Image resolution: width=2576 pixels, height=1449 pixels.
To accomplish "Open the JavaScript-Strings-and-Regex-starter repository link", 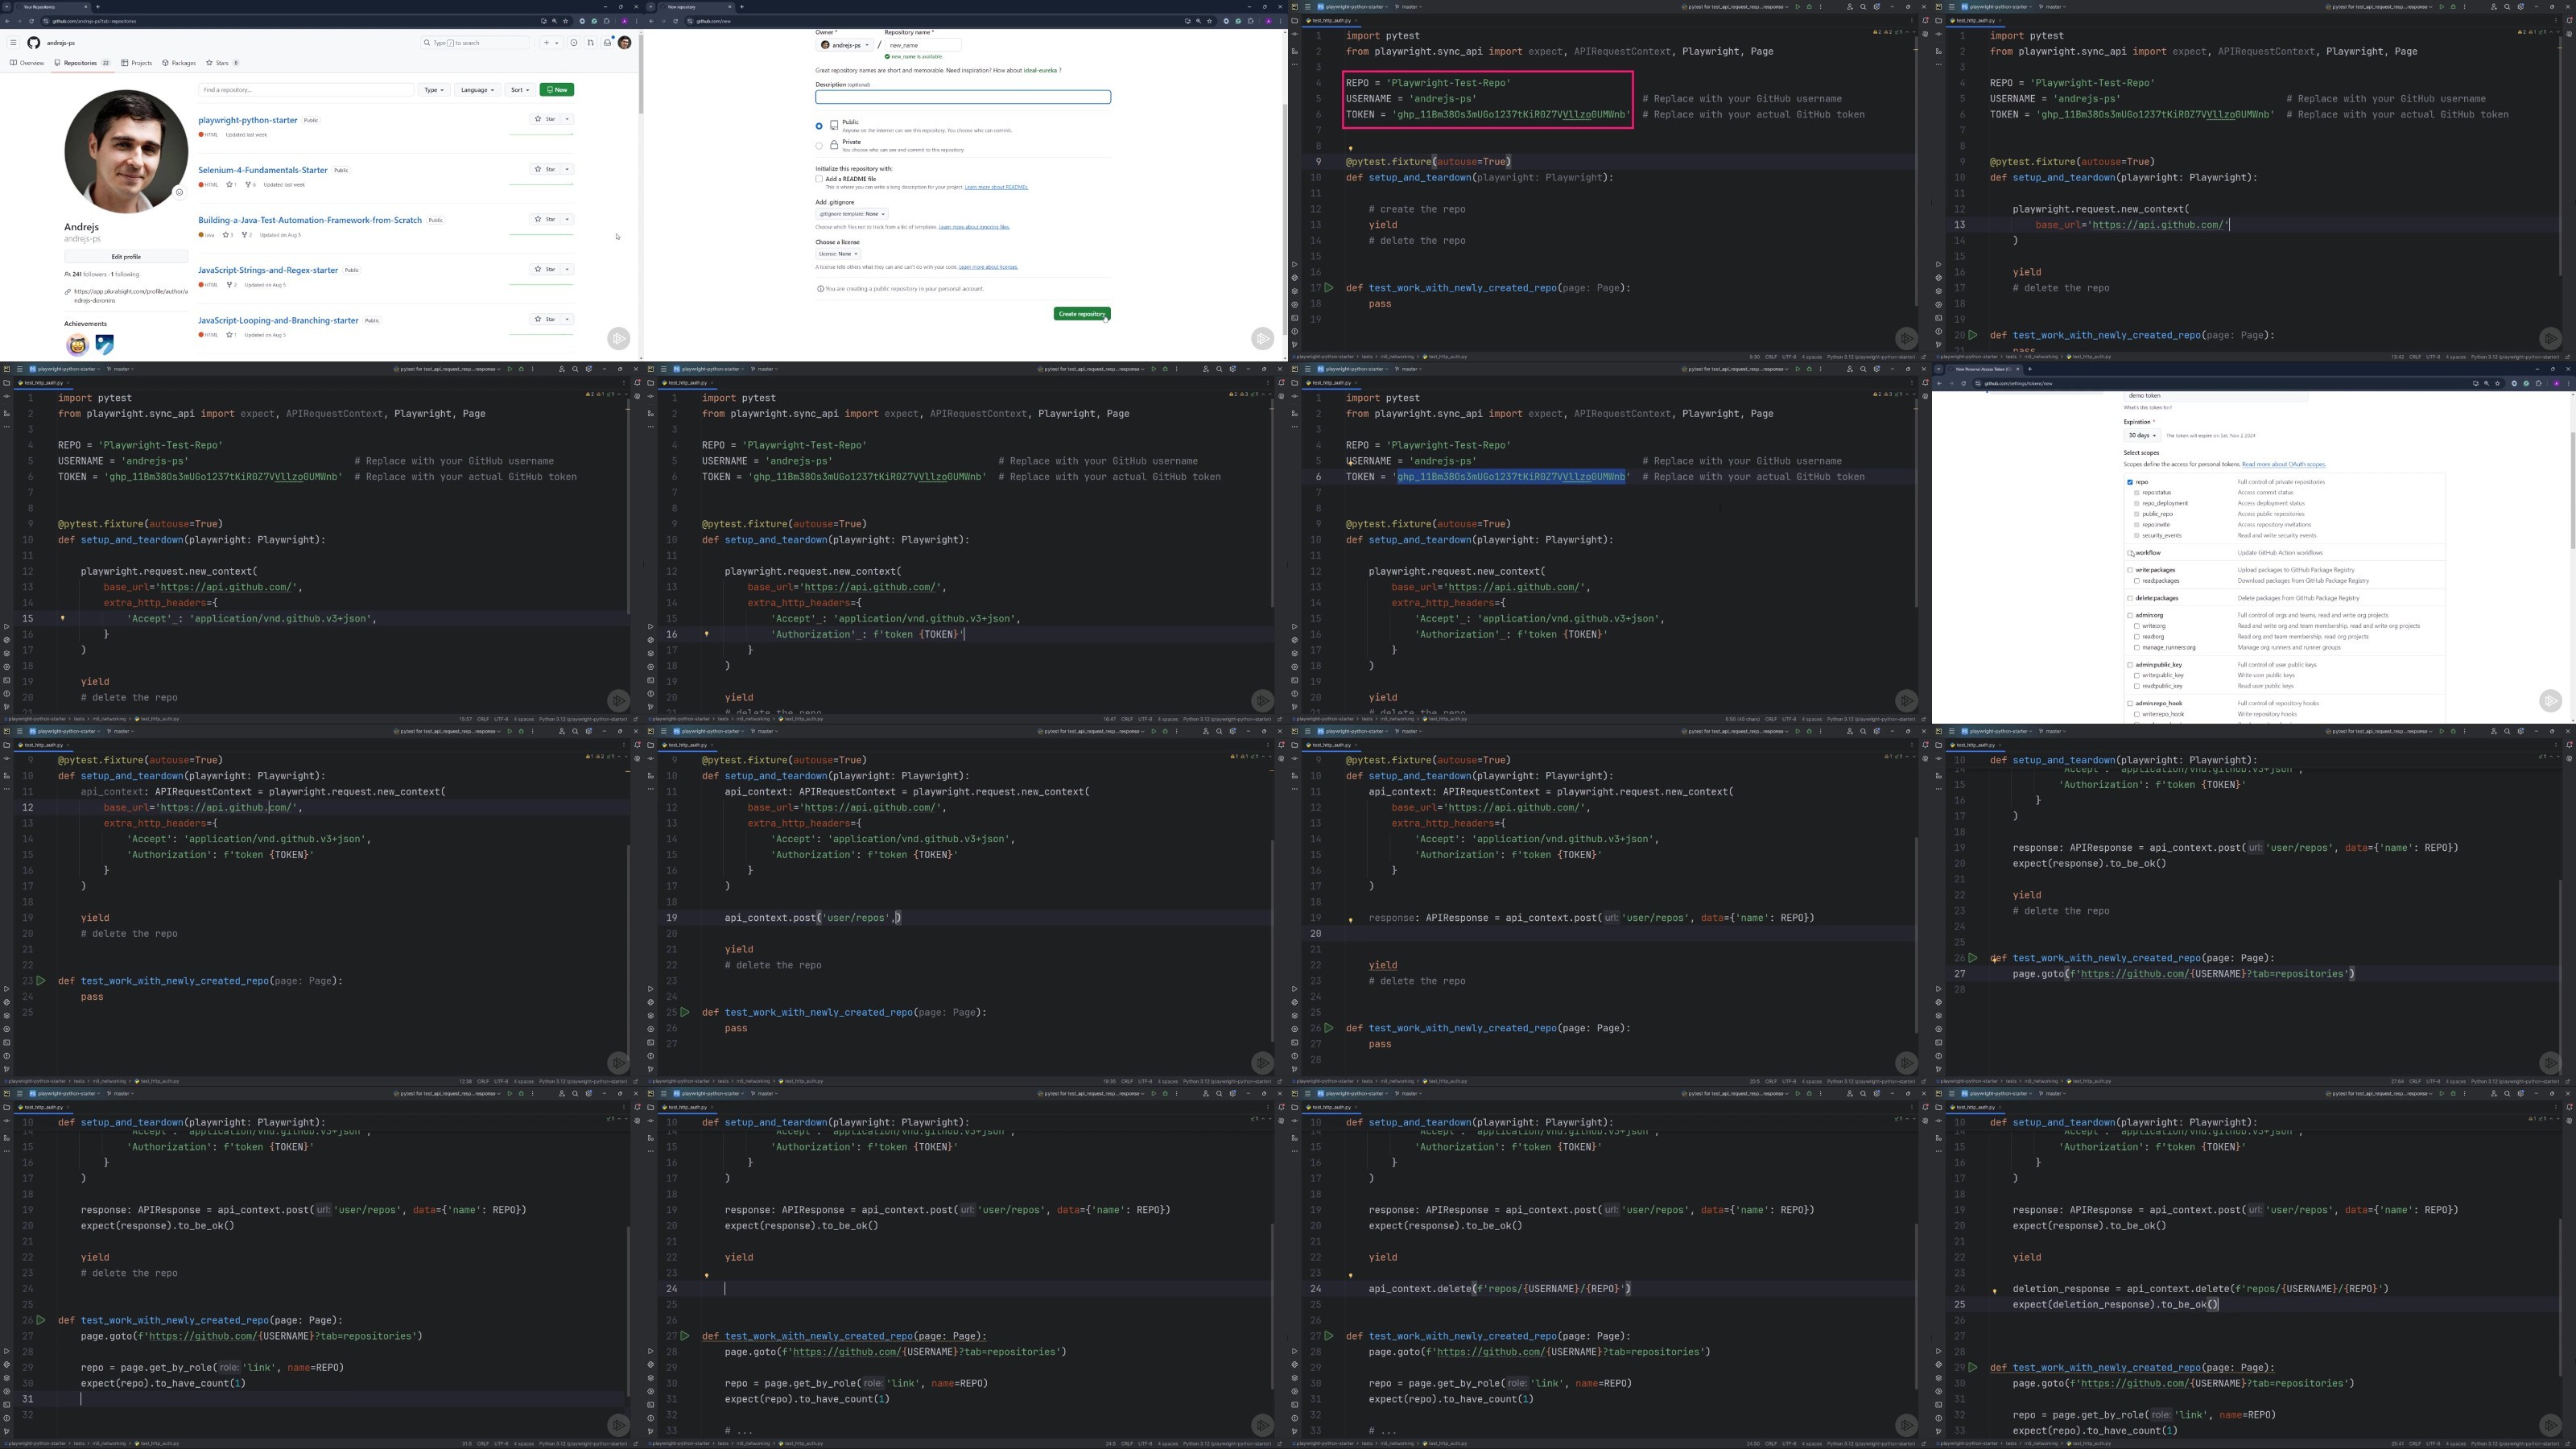I will [268, 270].
